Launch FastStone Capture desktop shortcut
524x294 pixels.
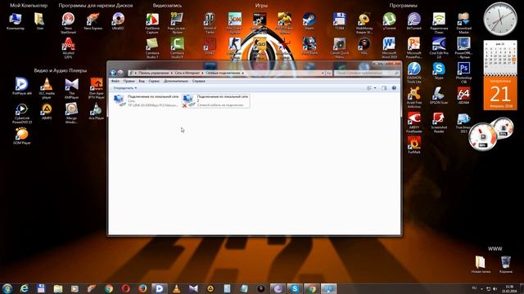(x=152, y=24)
